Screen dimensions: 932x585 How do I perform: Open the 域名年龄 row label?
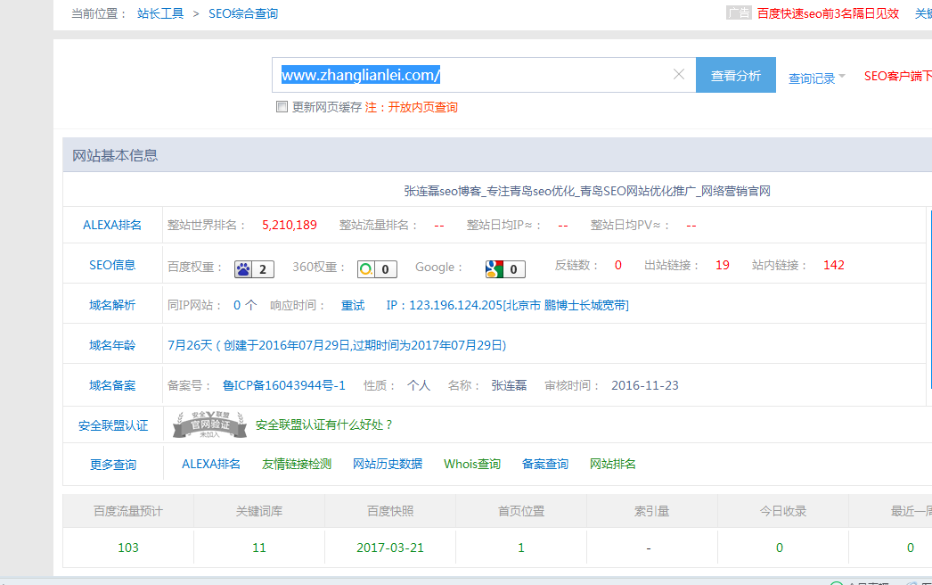pos(112,345)
